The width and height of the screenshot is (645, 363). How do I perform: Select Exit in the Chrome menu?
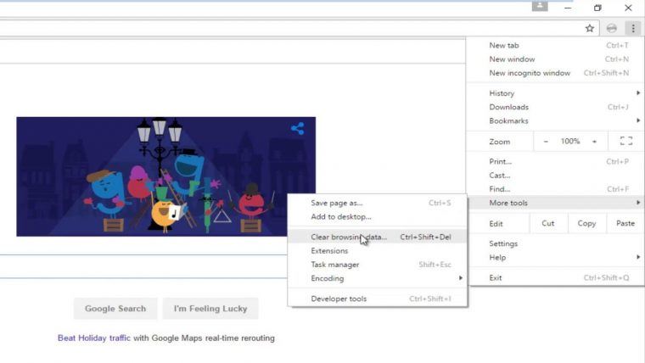tap(555, 277)
